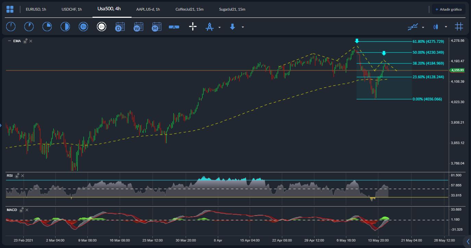
Task: Click the MACD -31.325 scale value
Action: 457,230
